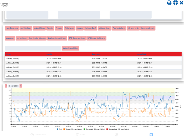
Task: Send the Achtung, Schiff command
Action: click(x=91, y=28)
